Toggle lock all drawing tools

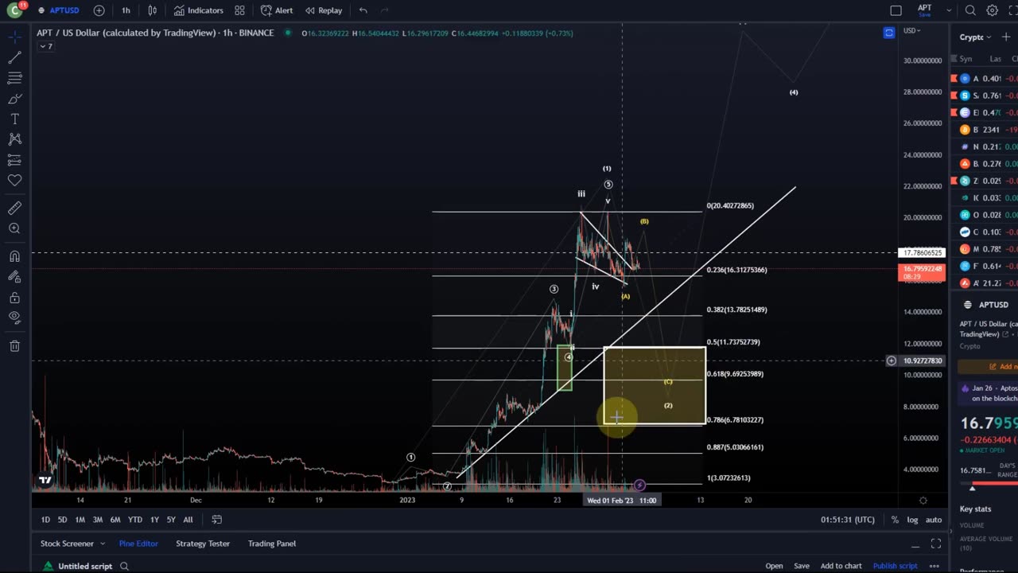[x=14, y=298]
